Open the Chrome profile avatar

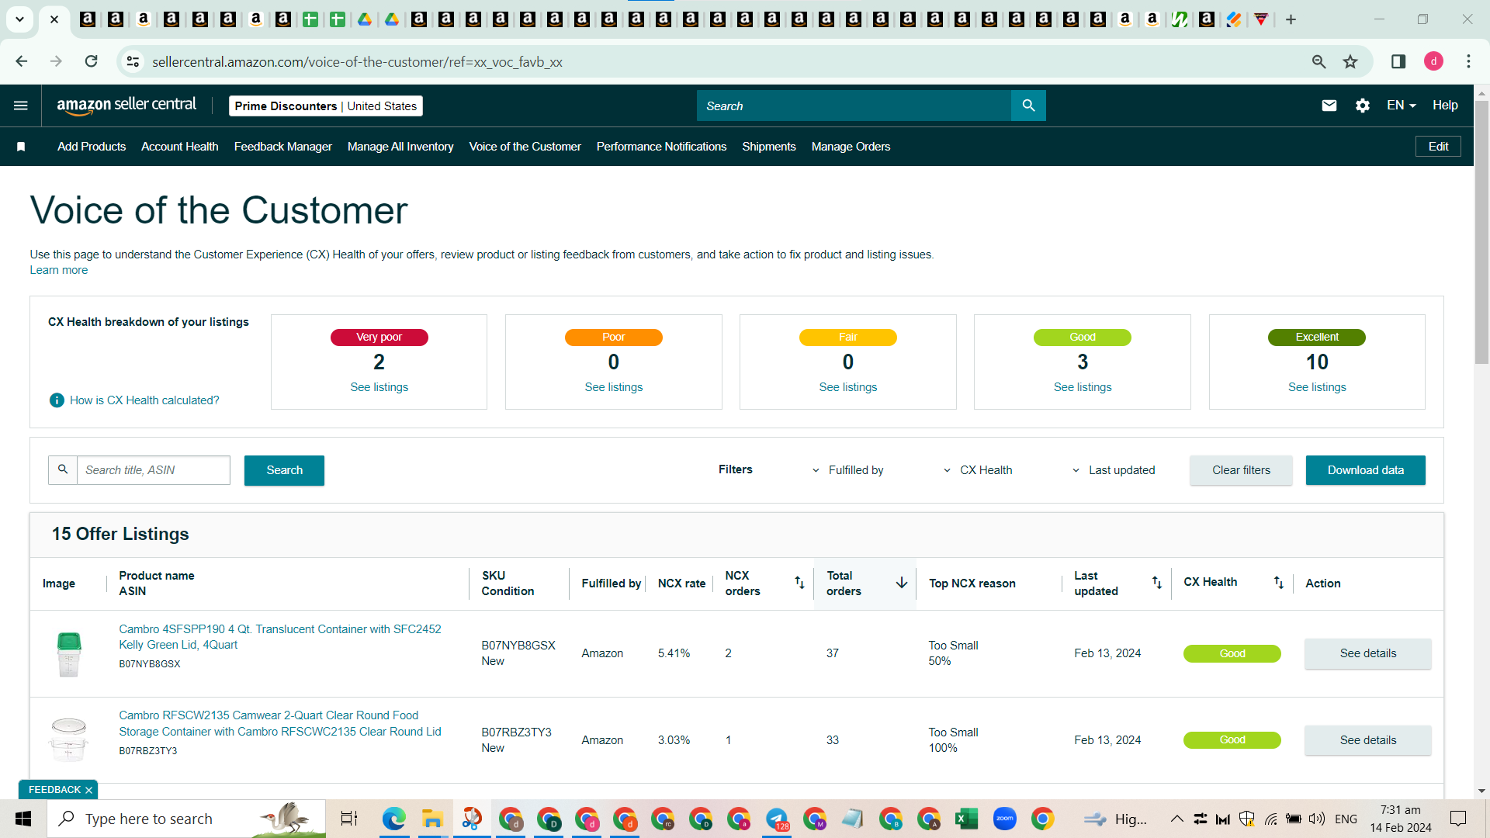(1433, 61)
